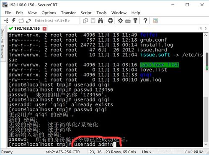Click the terminal scrollbar down arrow
Screen dimensions: 209x155
[x=206, y=145]
